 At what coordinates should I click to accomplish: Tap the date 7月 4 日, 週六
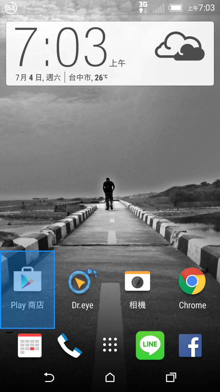point(38,77)
